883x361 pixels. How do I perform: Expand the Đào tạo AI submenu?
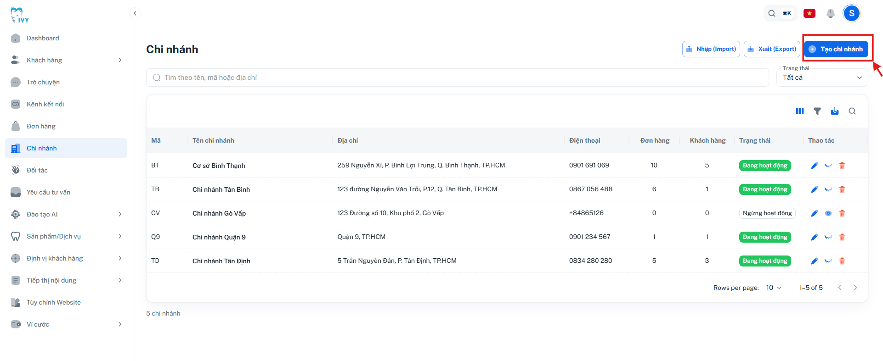coord(120,214)
